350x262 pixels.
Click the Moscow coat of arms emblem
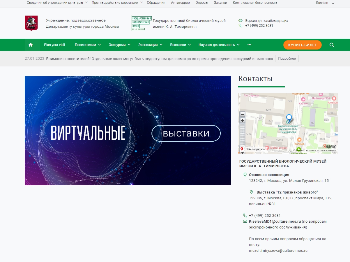click(x=31, y=22)
